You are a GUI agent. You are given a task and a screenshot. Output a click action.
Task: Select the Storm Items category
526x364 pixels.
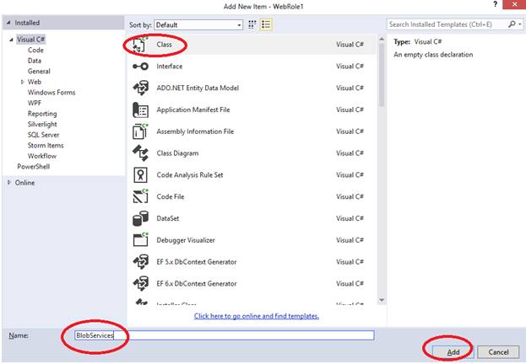point(46,145)
